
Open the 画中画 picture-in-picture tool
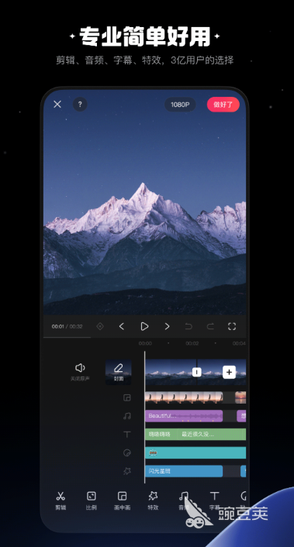(123, 501)
